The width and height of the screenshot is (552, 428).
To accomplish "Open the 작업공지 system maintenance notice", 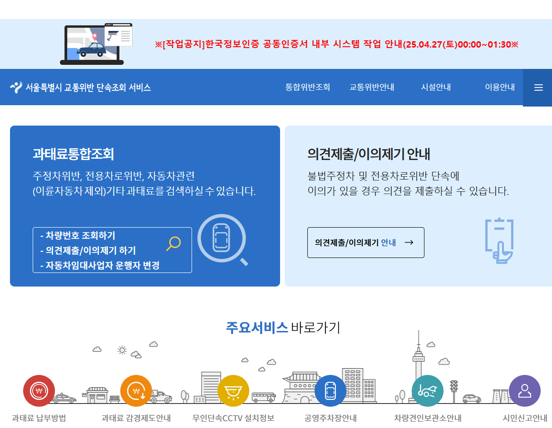I will pos(336,44).
